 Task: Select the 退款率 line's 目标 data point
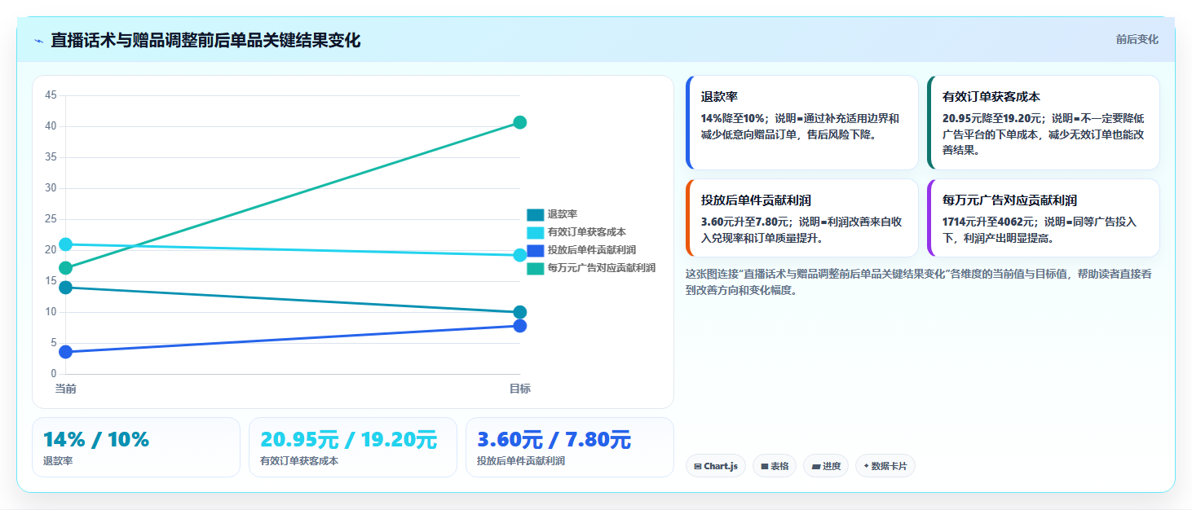(520, 312)
